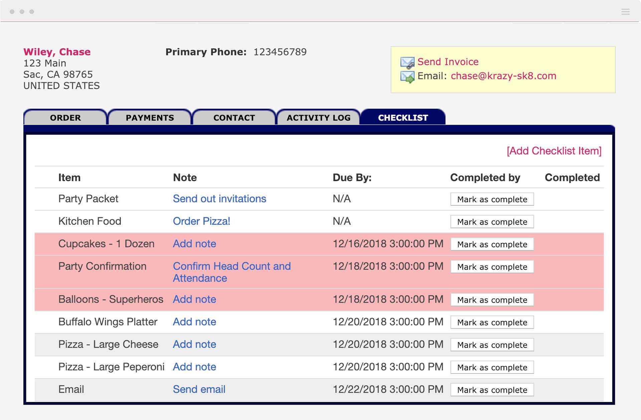Click the red window control dot

(x=13, y=11)
